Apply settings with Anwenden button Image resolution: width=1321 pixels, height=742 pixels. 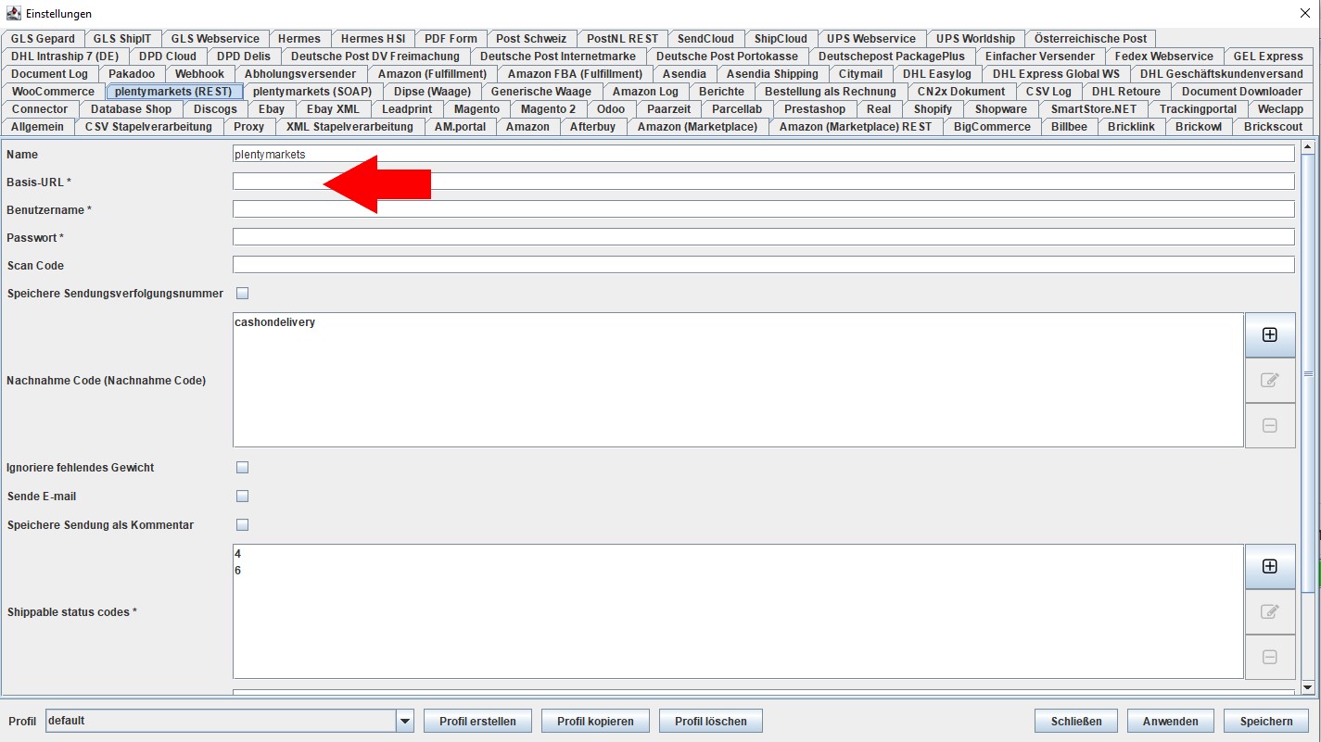[x=1171, y=721]
